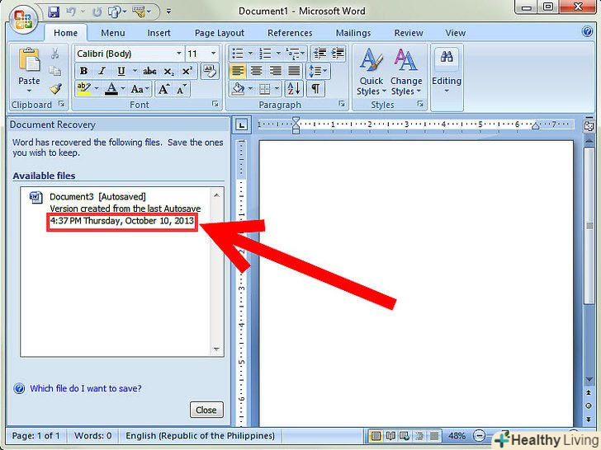Click the Clear Formatting icon
The width and height of the screenshot is (601, 450).
(210, 71)
